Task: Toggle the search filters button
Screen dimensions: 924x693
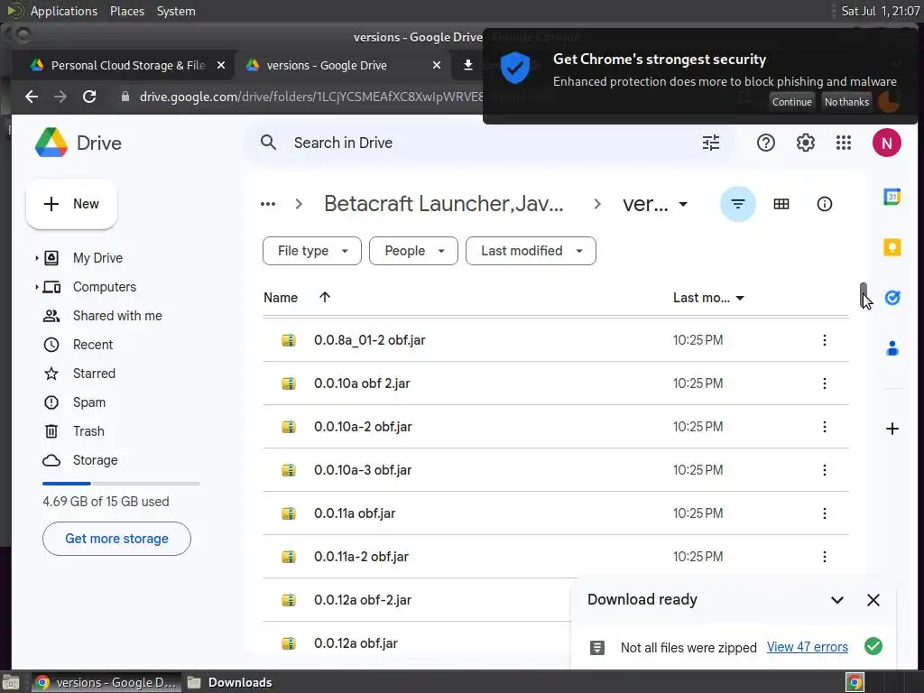Action: pos(737,204)
